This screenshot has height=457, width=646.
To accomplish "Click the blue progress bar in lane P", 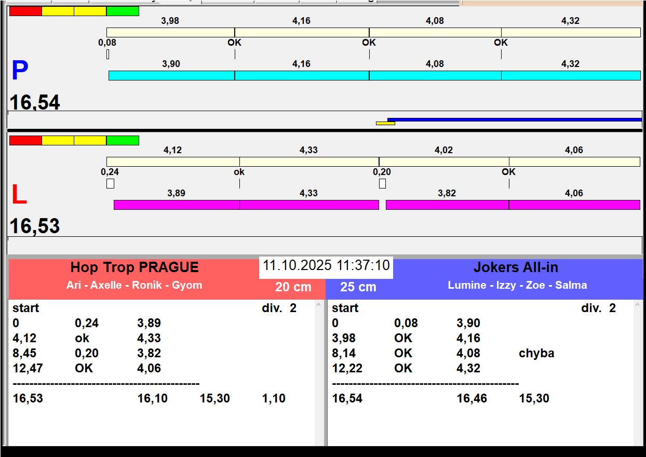I will 514,119.
